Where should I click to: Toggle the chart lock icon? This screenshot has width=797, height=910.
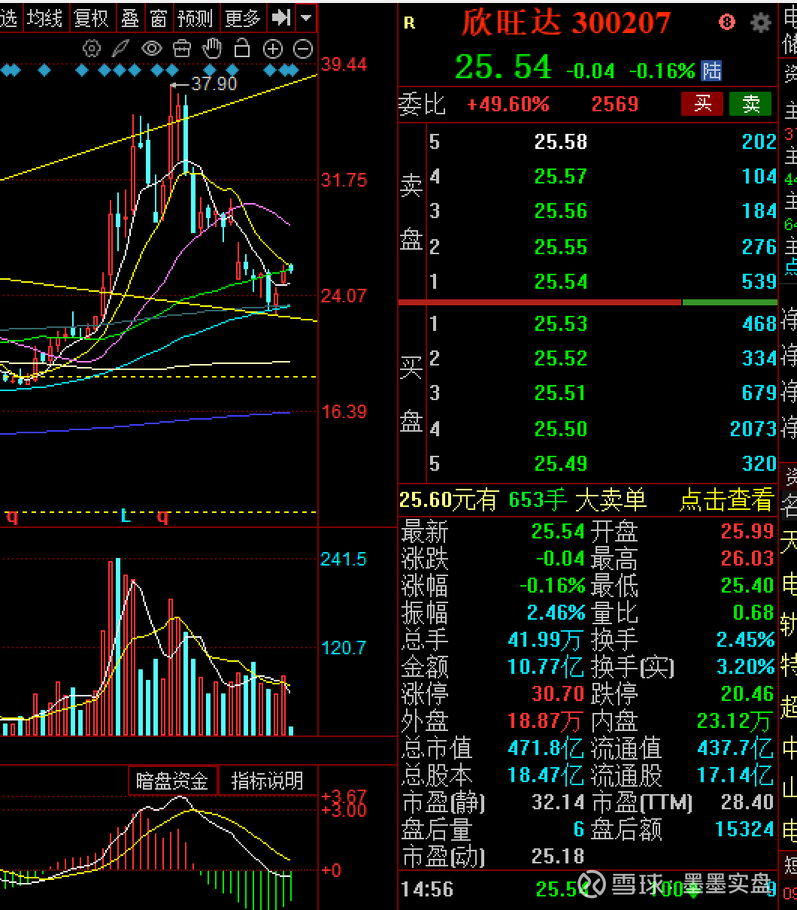tap(242, 49)
